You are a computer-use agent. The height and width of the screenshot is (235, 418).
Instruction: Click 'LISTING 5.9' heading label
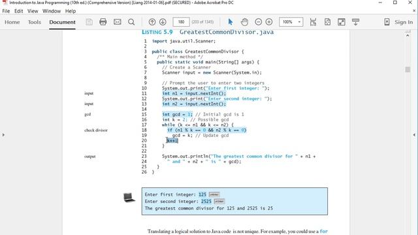point(157,32)
